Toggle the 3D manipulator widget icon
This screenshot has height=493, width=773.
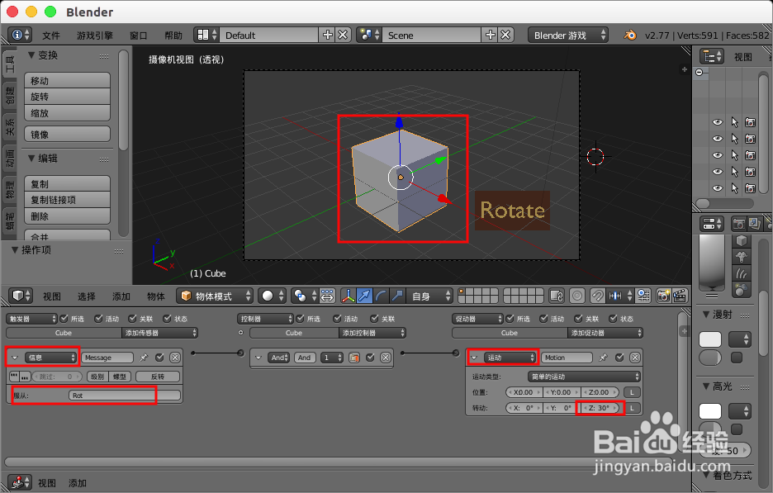[348, 296]
